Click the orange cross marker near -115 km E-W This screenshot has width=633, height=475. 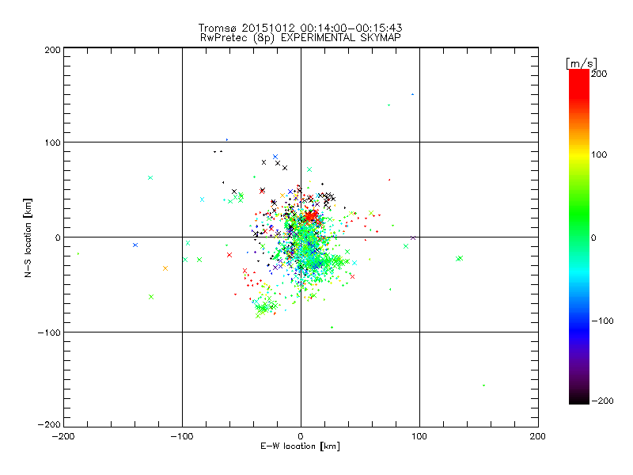pos(165,268)
